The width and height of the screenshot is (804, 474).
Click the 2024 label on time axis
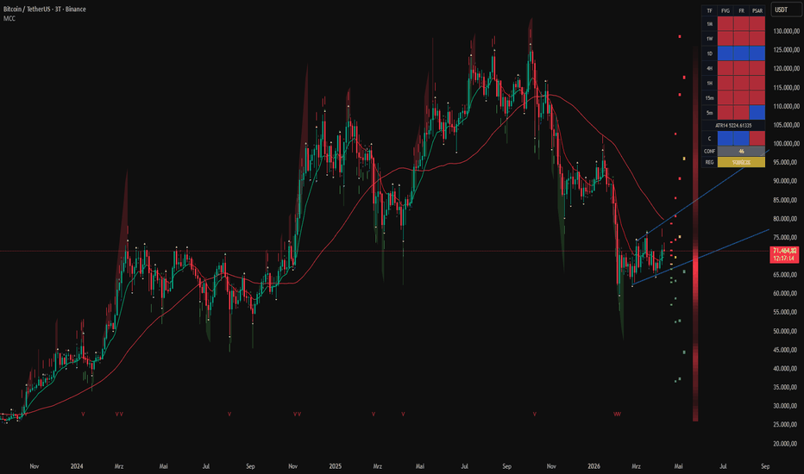click(x=77, y=466)
